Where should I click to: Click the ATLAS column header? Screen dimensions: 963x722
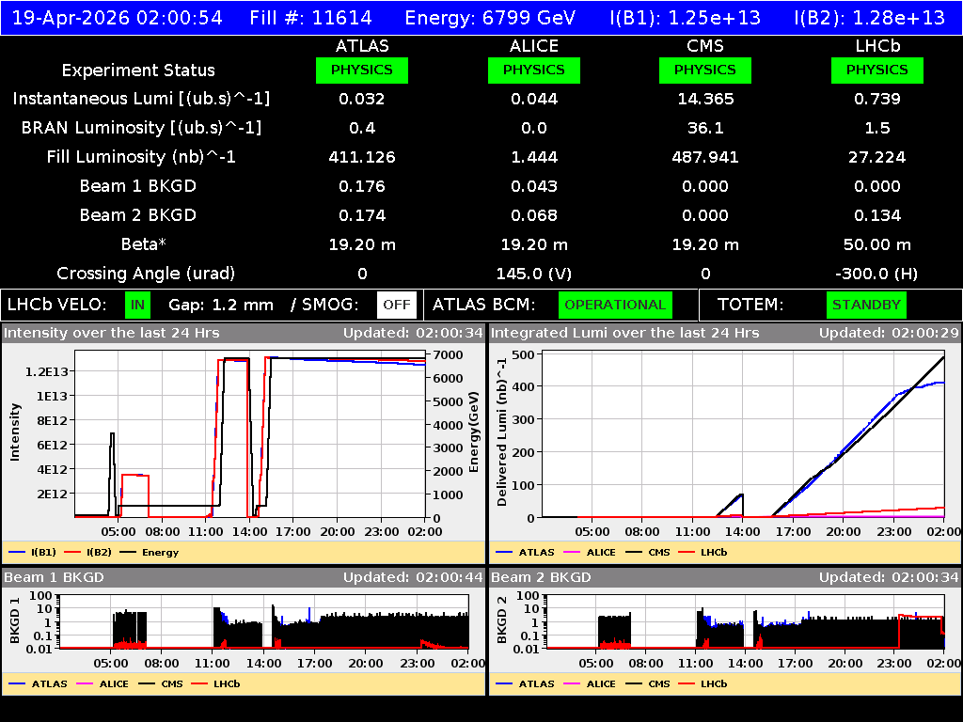point(362,46)
